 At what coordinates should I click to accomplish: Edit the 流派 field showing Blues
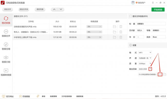tap(159, 37)
